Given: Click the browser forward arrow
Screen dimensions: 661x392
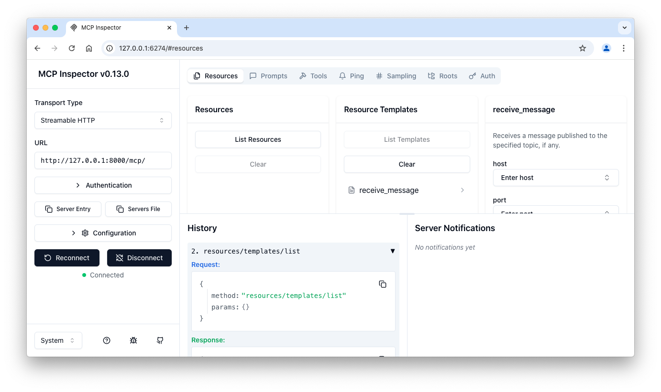Looking at the screenshot, I should pos(55,48).
